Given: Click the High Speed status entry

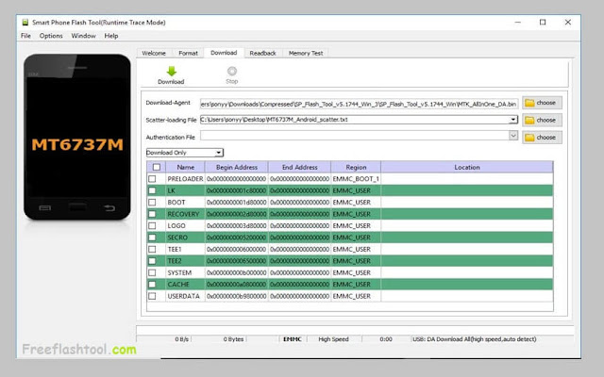Looking at the screenshot, I should [x=333, y=339].
